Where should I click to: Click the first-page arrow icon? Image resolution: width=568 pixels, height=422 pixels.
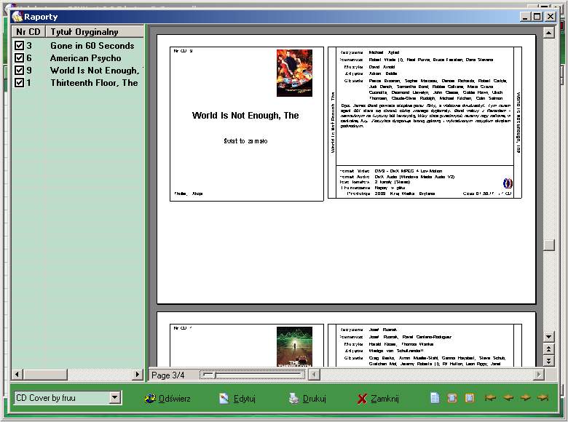coord(491,398)
